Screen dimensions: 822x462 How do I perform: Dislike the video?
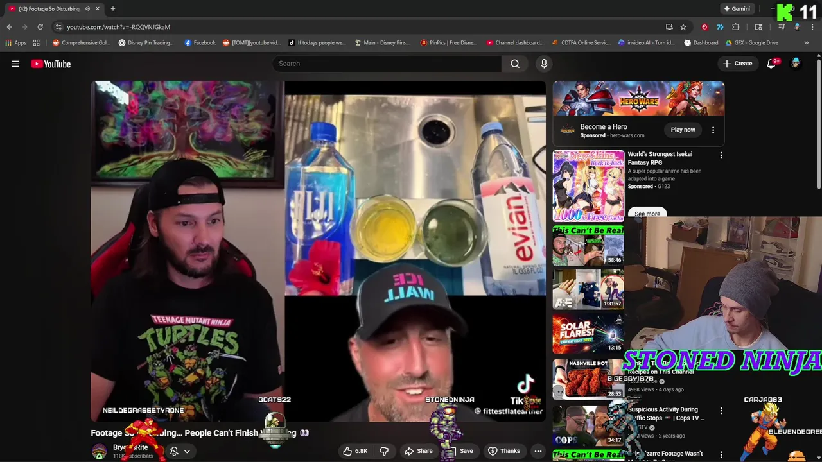coord(384,451)
